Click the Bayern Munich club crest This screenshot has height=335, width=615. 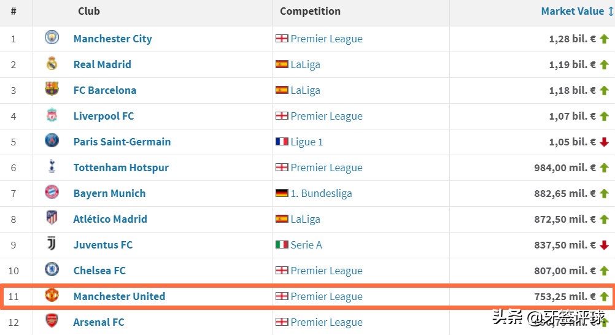[x=52, y=193]
